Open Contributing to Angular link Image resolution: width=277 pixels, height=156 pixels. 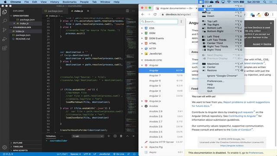[242, 116]
